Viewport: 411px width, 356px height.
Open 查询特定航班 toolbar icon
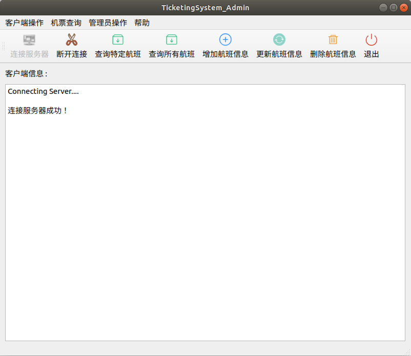point(118,40)
